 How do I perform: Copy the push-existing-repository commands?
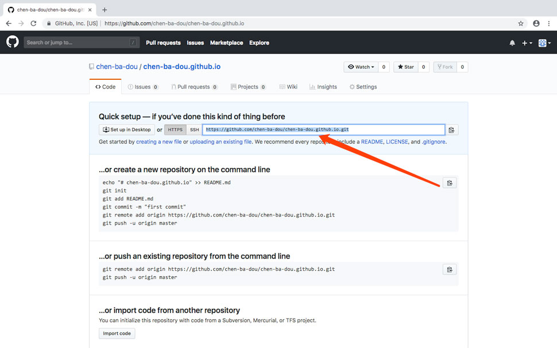[450, 269]
